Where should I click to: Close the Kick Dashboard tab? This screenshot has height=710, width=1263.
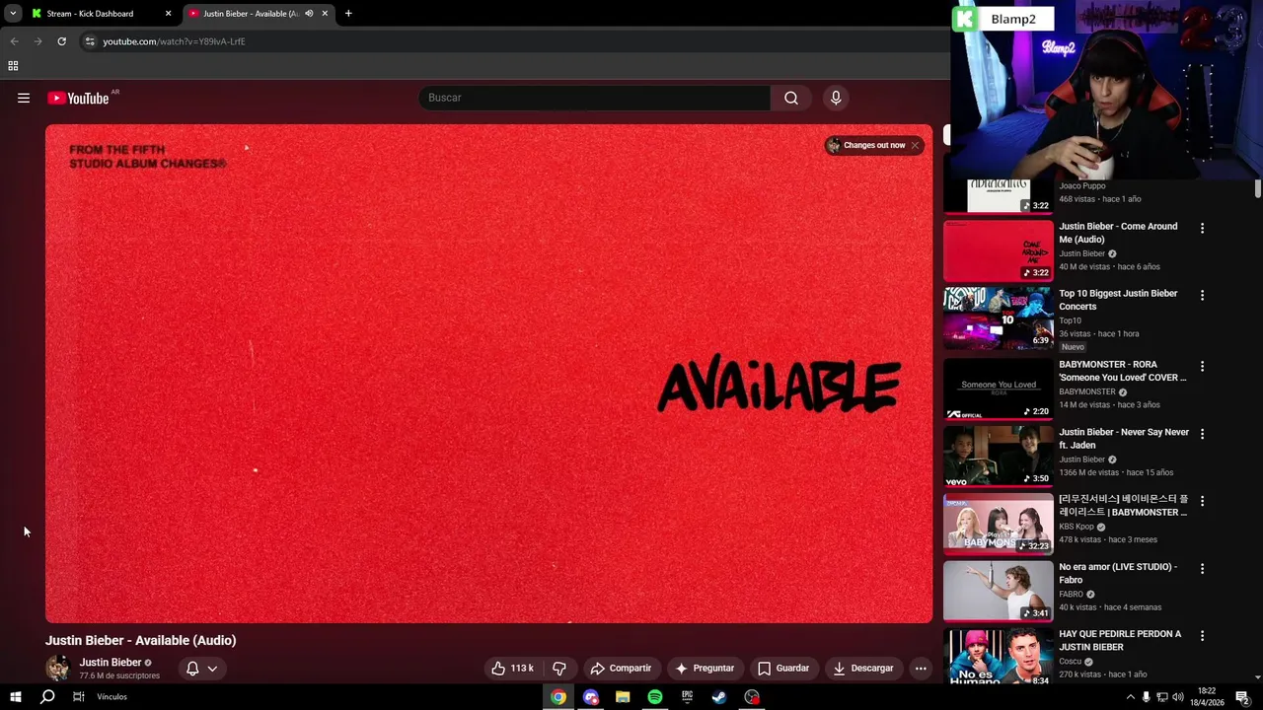point(168,14)
